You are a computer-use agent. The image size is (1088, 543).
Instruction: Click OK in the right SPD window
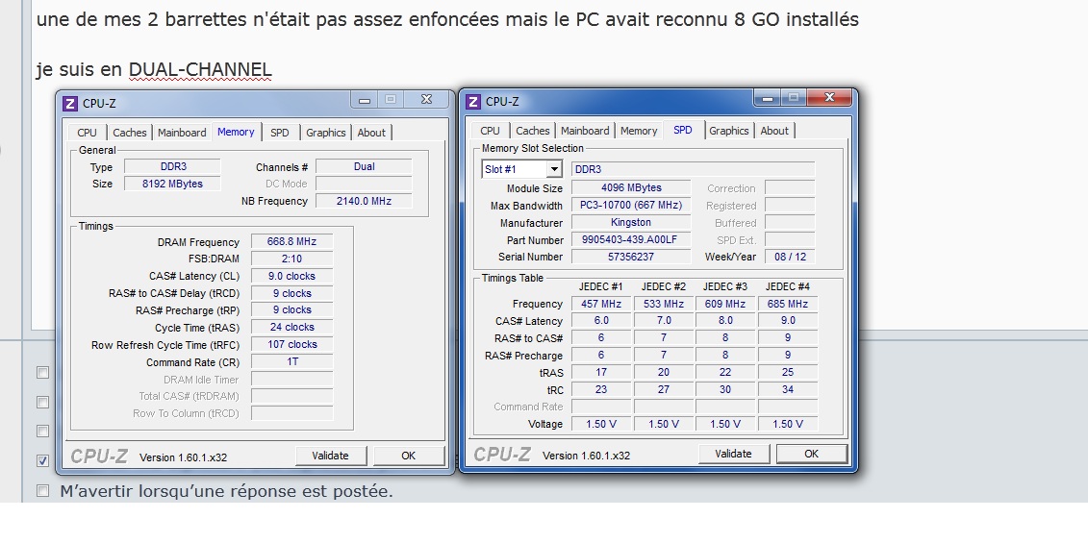[811, 454]
